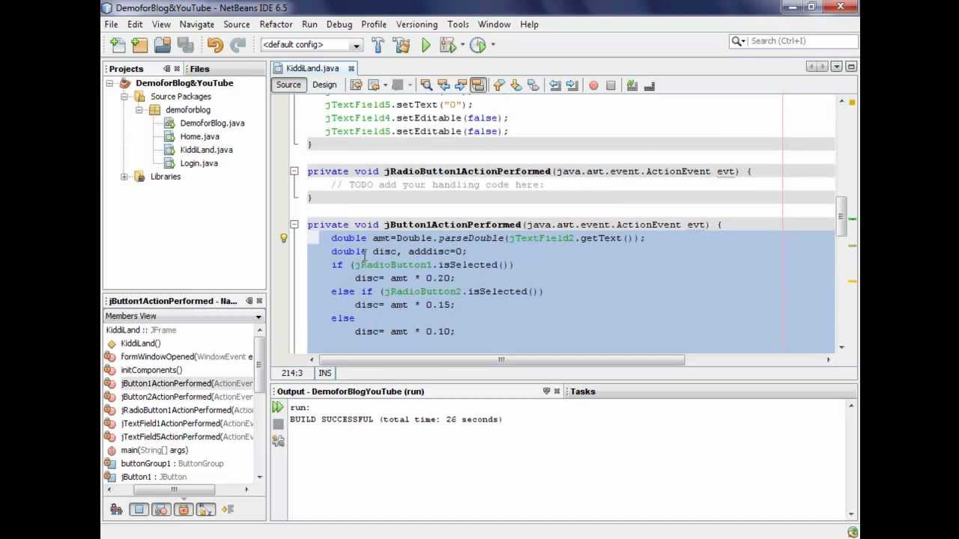The width and height of the screenshot is (959, 539).
Task: Click the Build Main Project hammer icon
Action: coord(378,45)
